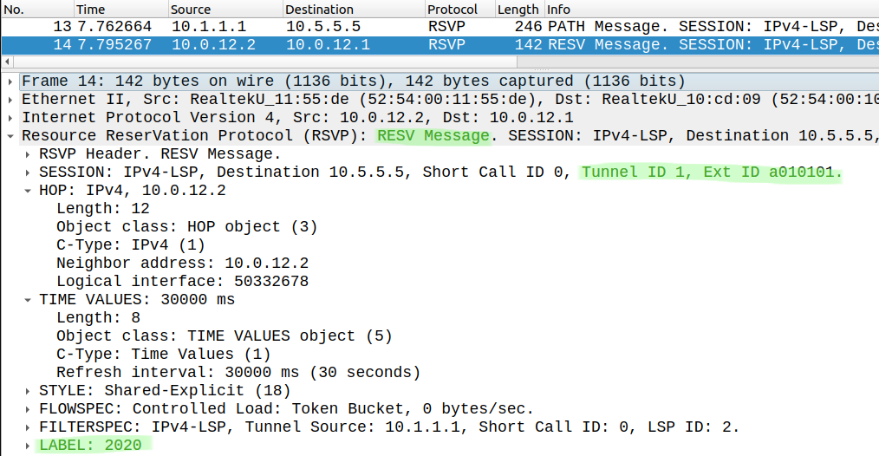Expand the STYLE Shared-Explicit node
The height and width of the screenshot is (456, 879).
(28, 391)
